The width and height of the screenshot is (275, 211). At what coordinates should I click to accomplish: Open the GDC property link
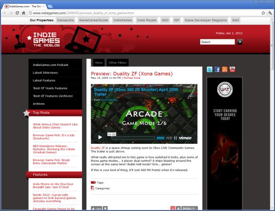pos(165,20)
